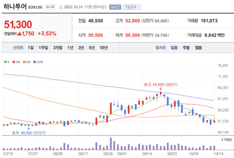234x158 pixels.
Task: Click the red 20-day moving average swatch
Action: 14,62
